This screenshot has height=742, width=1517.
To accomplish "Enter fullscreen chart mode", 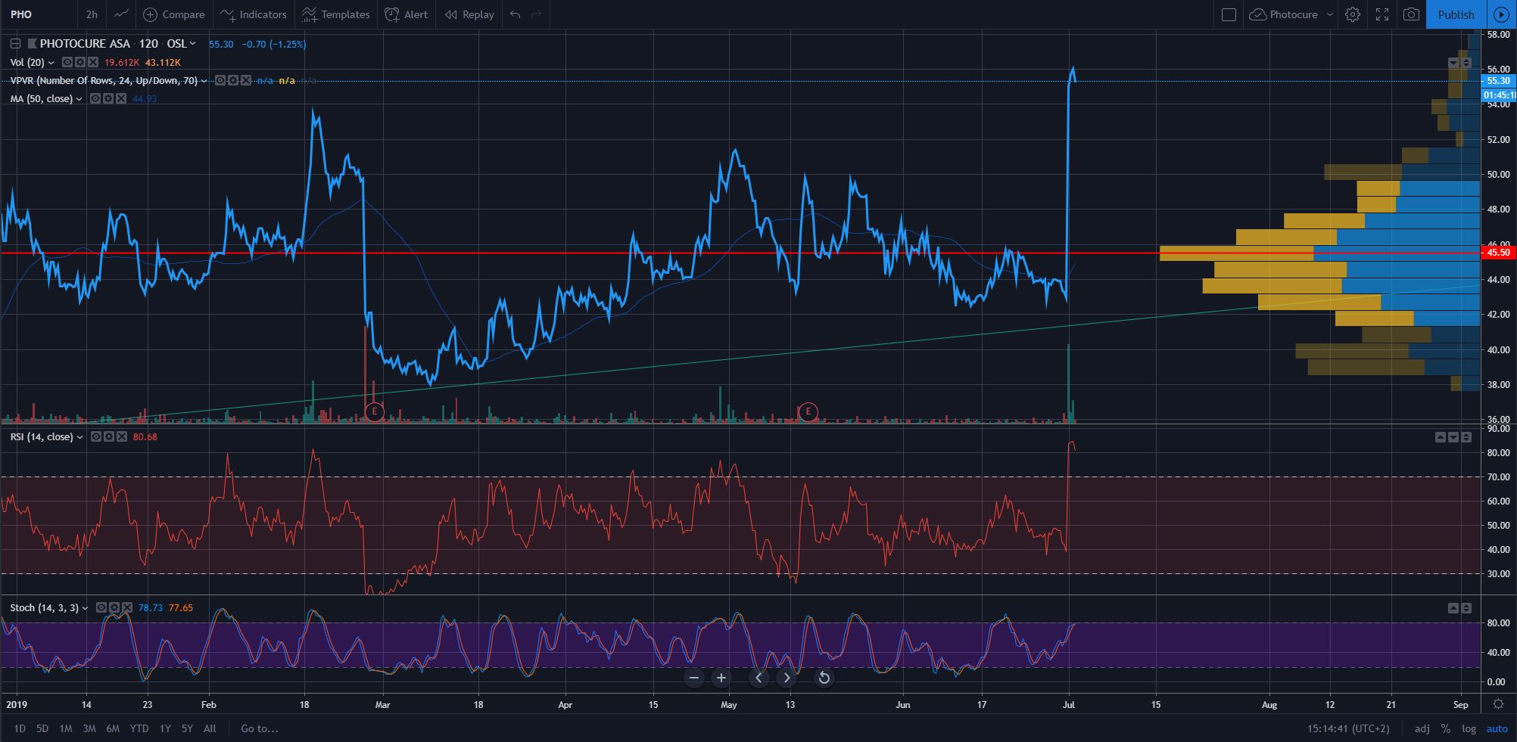I will point(1382,14).
